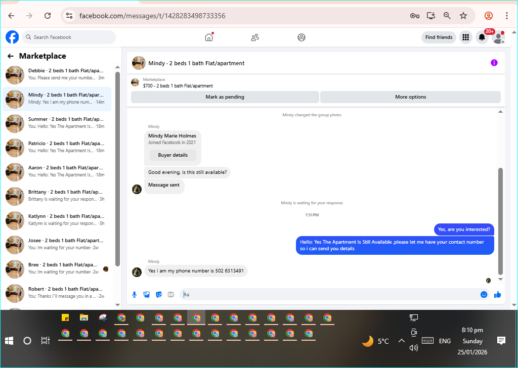The height and width of the screenshot is (368, 518).
Task: Open conversation information purple icon
Action: point(494,63)
